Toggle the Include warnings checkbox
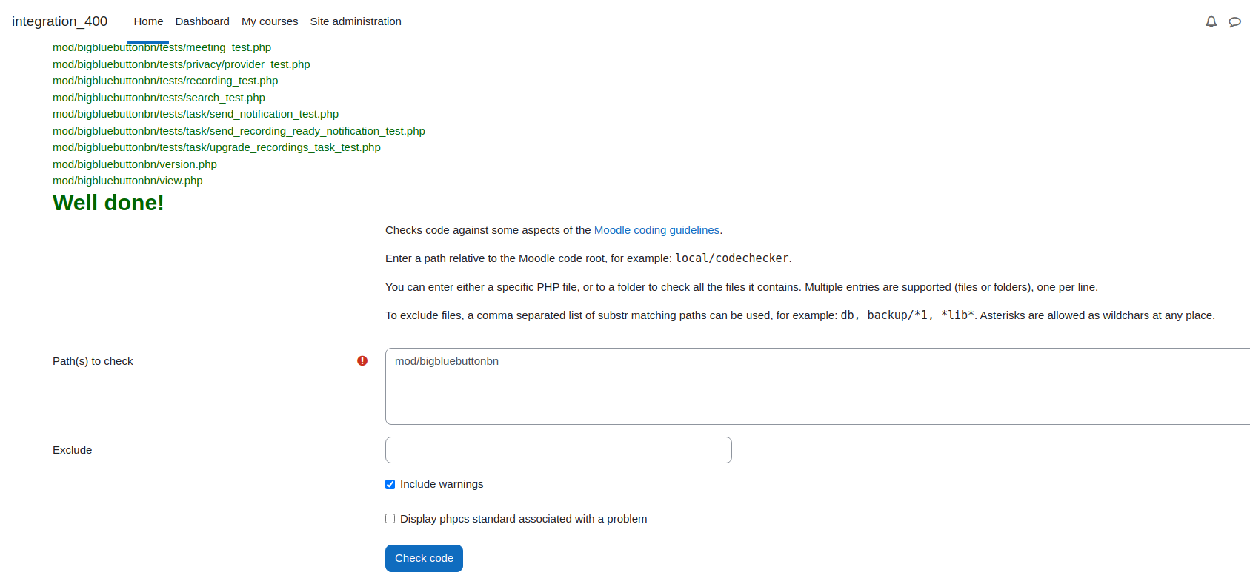 pyautogui.click(x=390, y=484)
